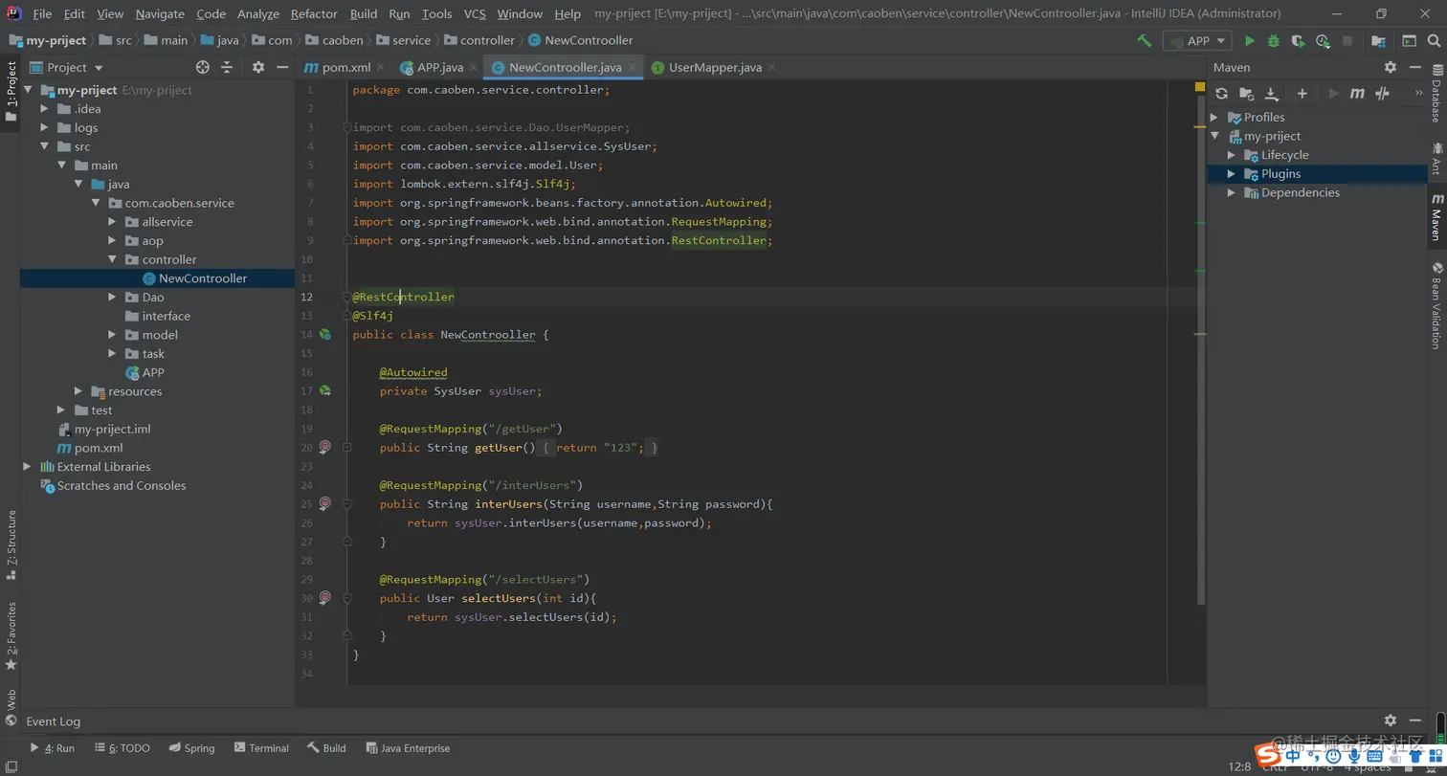
Task: Toggle Maven offline mode icon
Action: [1382, 94]
